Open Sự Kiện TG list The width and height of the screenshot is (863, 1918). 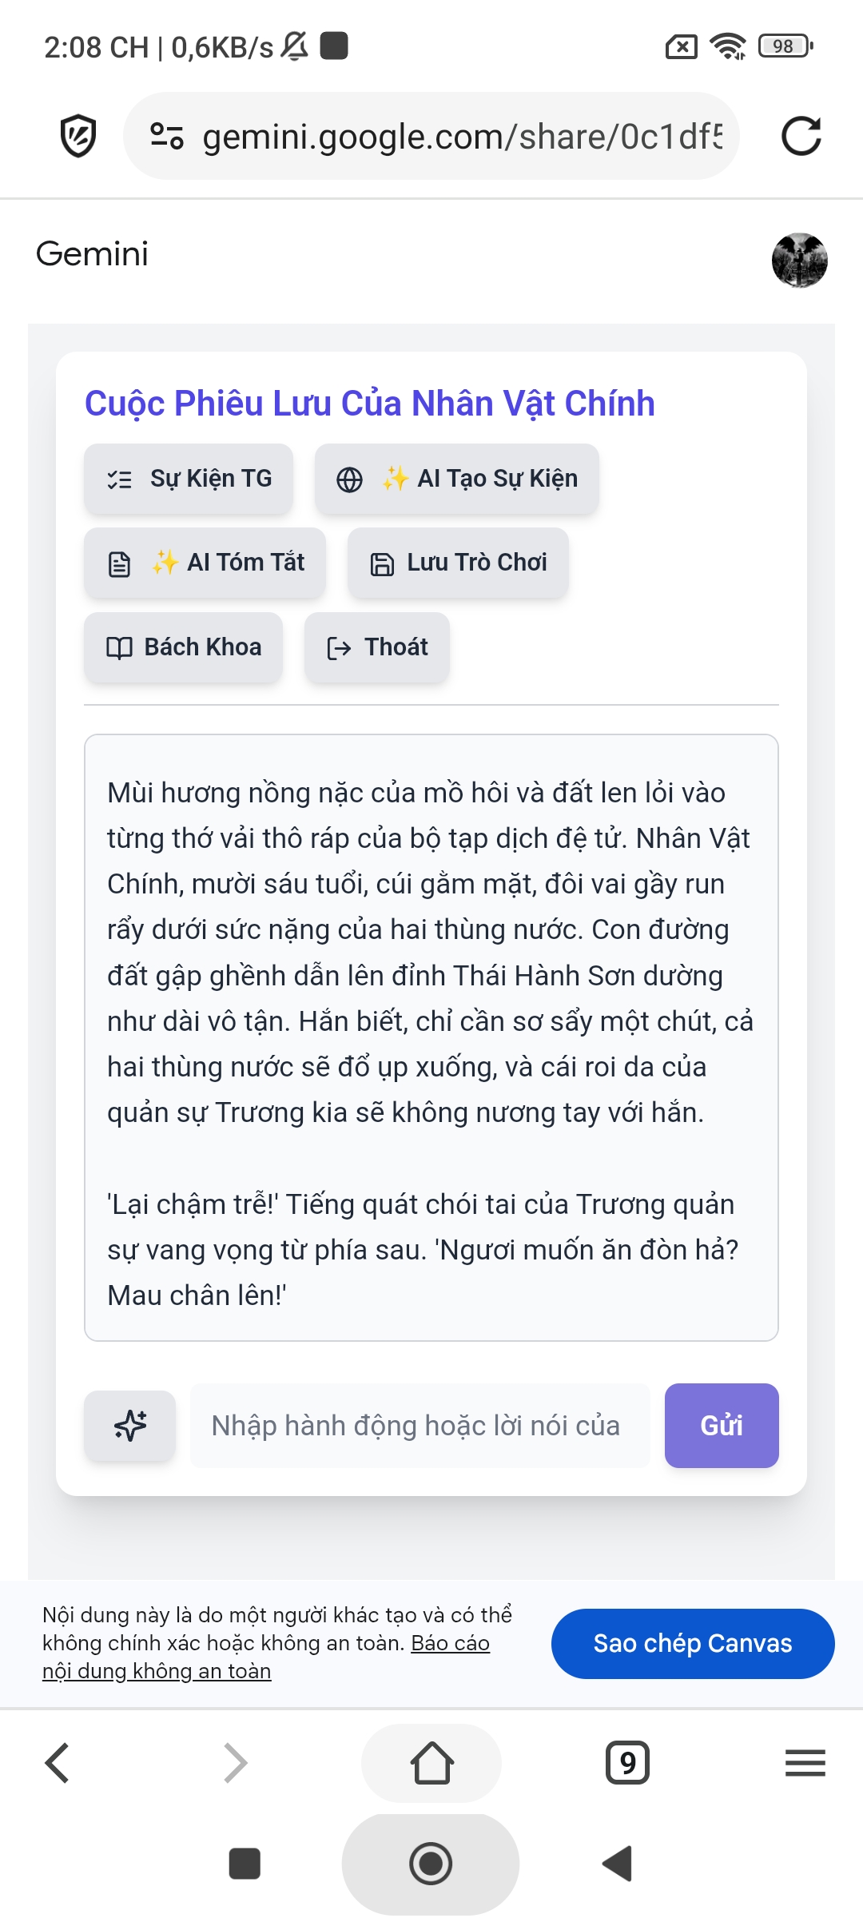(x=189, y=479)
